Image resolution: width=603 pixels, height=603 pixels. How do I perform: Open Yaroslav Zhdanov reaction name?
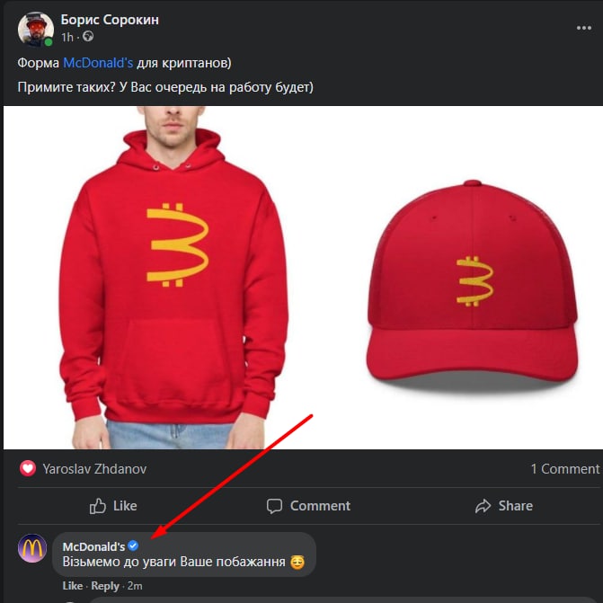[94, 468]
